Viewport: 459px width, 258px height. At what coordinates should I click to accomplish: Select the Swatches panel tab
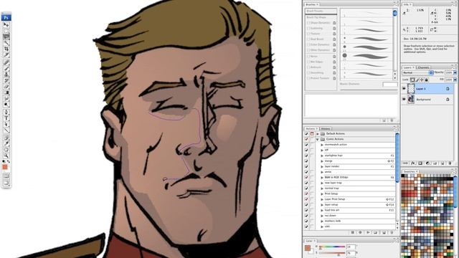click(410, 171)
